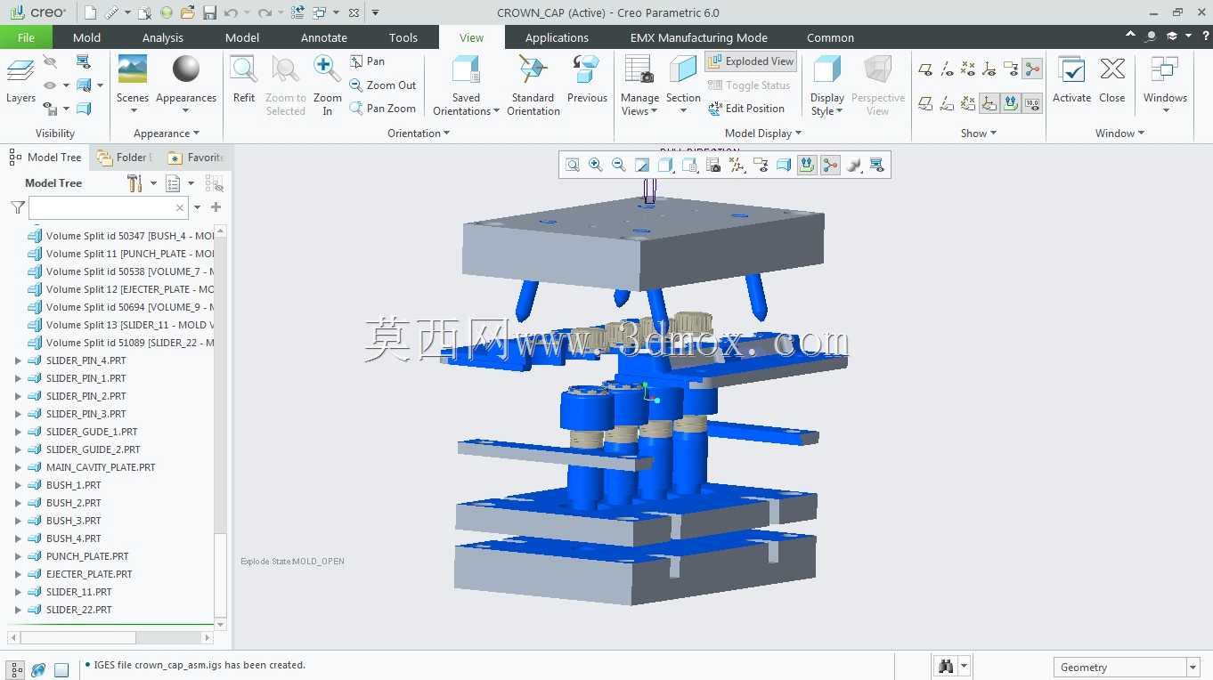The height and width of the screenshot is (680, 1213).
Task: Open the Display Style dropdown
Action: tap(826, 85)
